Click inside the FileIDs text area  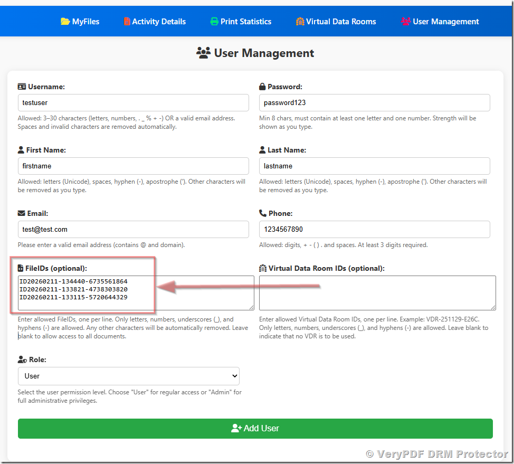(x=132, y=292)
